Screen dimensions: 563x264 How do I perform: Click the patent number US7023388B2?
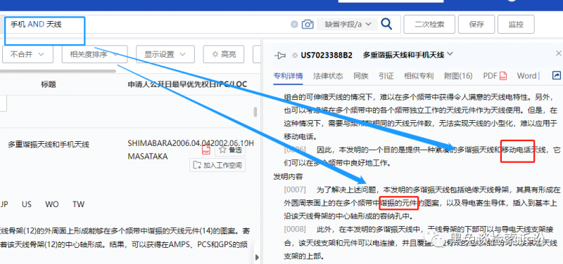click(x=327, y=55)
